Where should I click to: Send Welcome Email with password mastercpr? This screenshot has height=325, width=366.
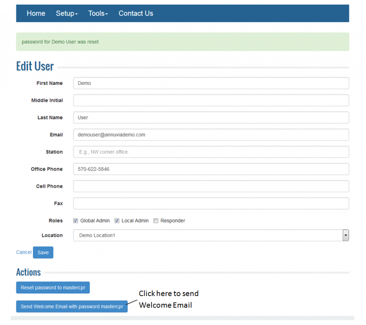tap(71, 306)
